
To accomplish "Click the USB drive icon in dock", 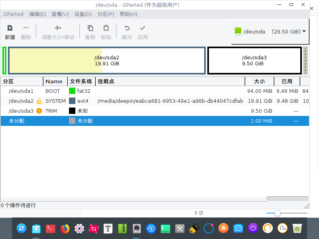I will tap(194, 229).
